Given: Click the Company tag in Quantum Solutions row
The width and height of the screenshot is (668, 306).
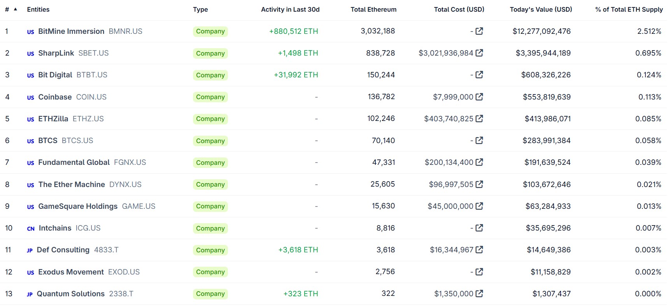Looking at the screenshot, I should (210, 294).
